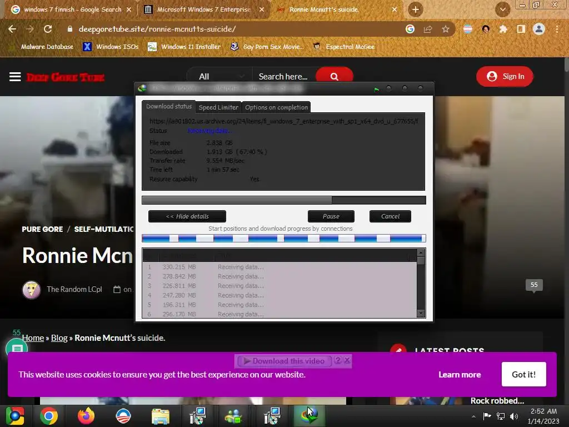Cancel the download
This screenshot has height=427, width=569.
point(390,216)
